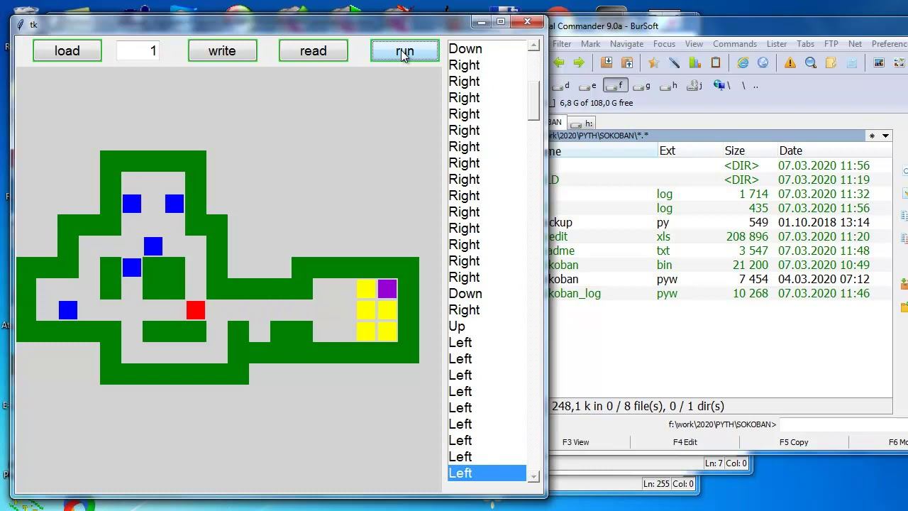The height and width of the screenshot is (511, 908).
Task: Click the pack files icon in Total Commander toolbar
Action: coord(607,62)
